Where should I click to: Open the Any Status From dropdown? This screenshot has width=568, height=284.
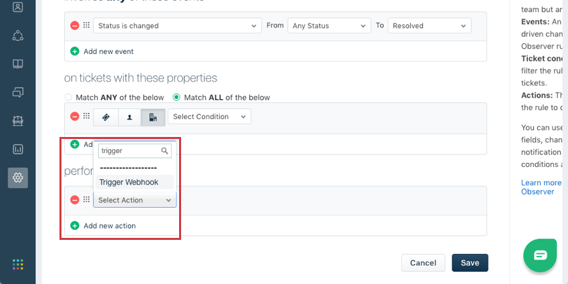pyautogui.click(x=329, y=25)
